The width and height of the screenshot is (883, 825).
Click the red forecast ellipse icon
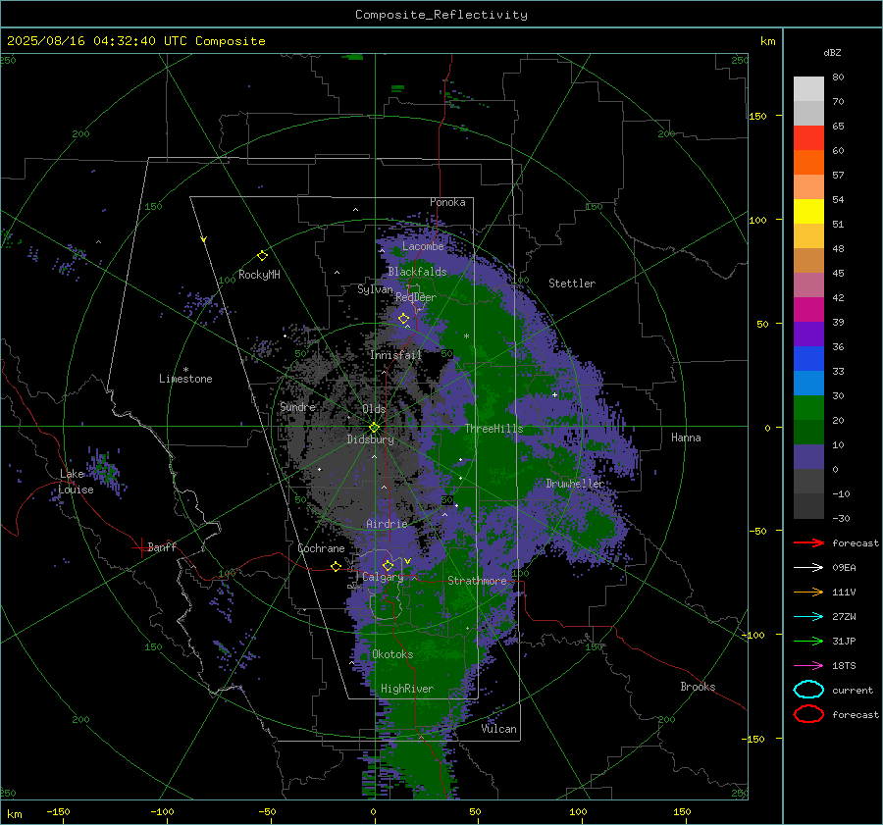808,714
